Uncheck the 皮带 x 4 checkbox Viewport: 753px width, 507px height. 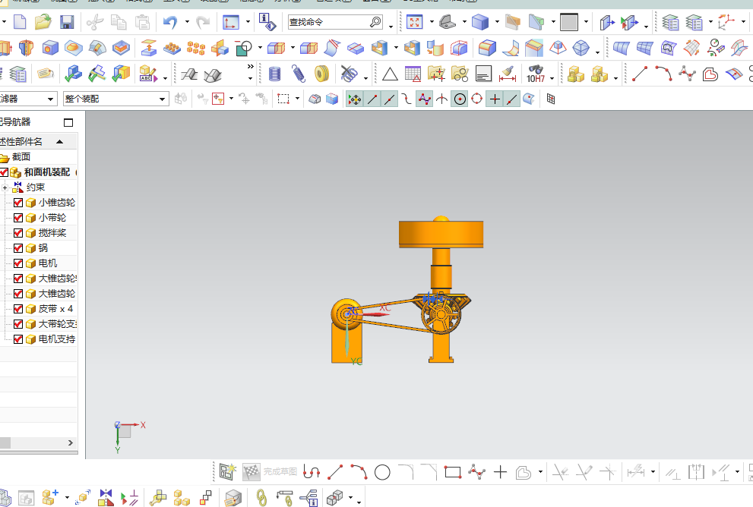click(x=18, y=309)
